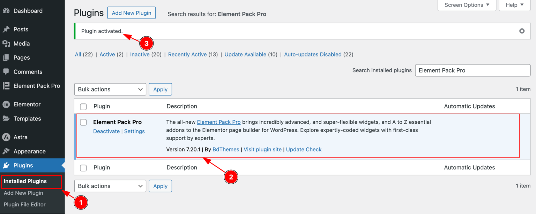Check the bottom select-all plugin checkbox

(83, 168)
